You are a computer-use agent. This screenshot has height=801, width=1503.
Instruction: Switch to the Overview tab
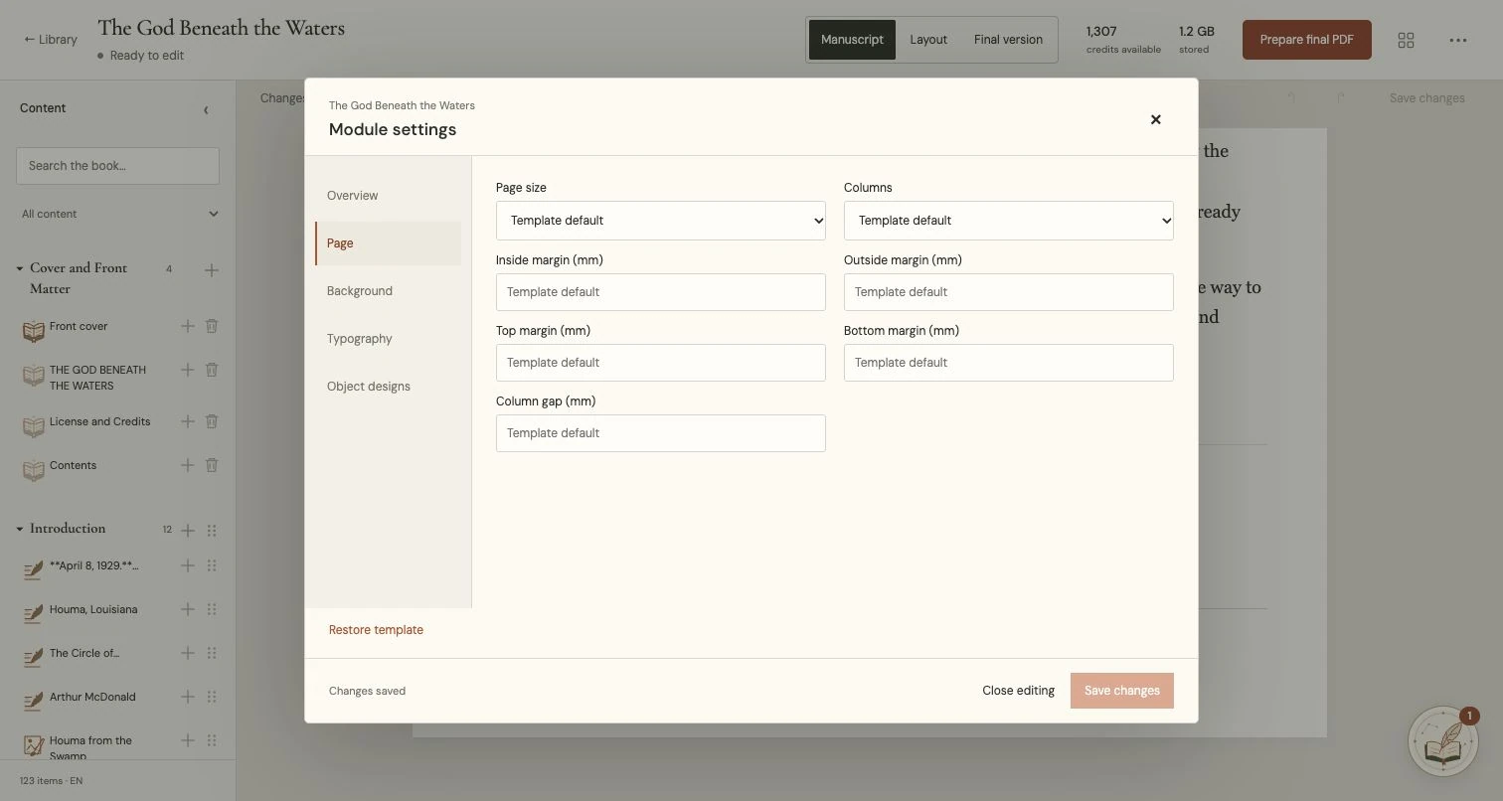point(388,196)
